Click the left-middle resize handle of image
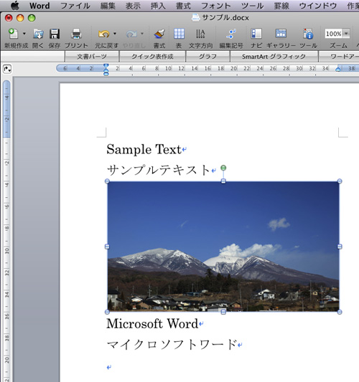The height and width of the screenshot is (382, 359). click(x=107, y=247)
